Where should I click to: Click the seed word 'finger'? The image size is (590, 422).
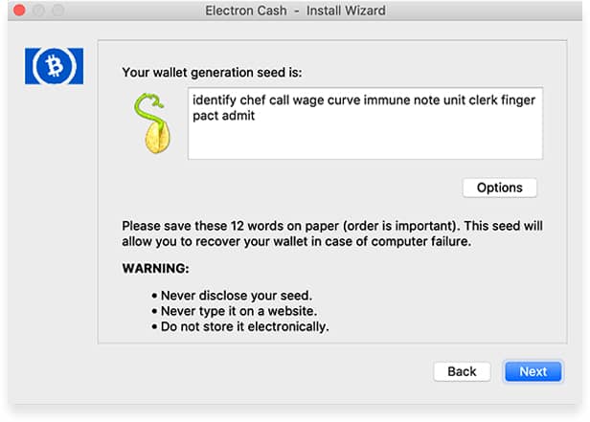518,100
